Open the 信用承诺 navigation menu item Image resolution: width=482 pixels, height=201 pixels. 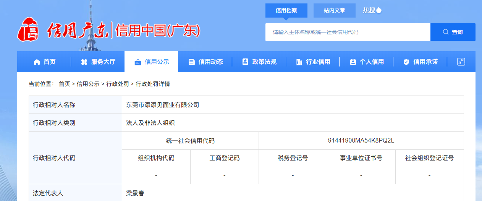click(x=421, y=62)
